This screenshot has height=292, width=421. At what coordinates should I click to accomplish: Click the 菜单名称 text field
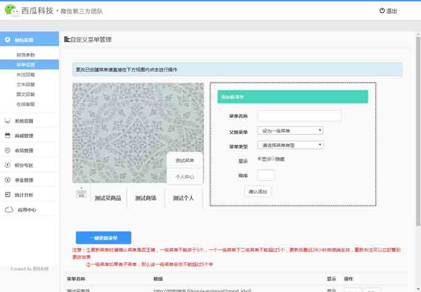[x=299, y=116]
